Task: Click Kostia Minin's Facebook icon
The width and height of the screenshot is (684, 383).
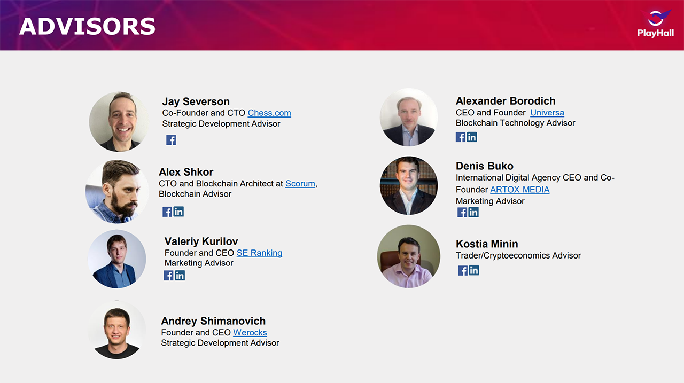Action: tap(463, 270)
